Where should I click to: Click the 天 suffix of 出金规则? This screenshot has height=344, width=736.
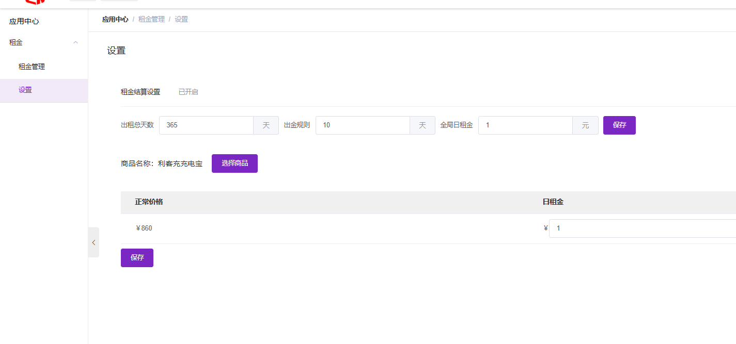(x=422, y=125)
